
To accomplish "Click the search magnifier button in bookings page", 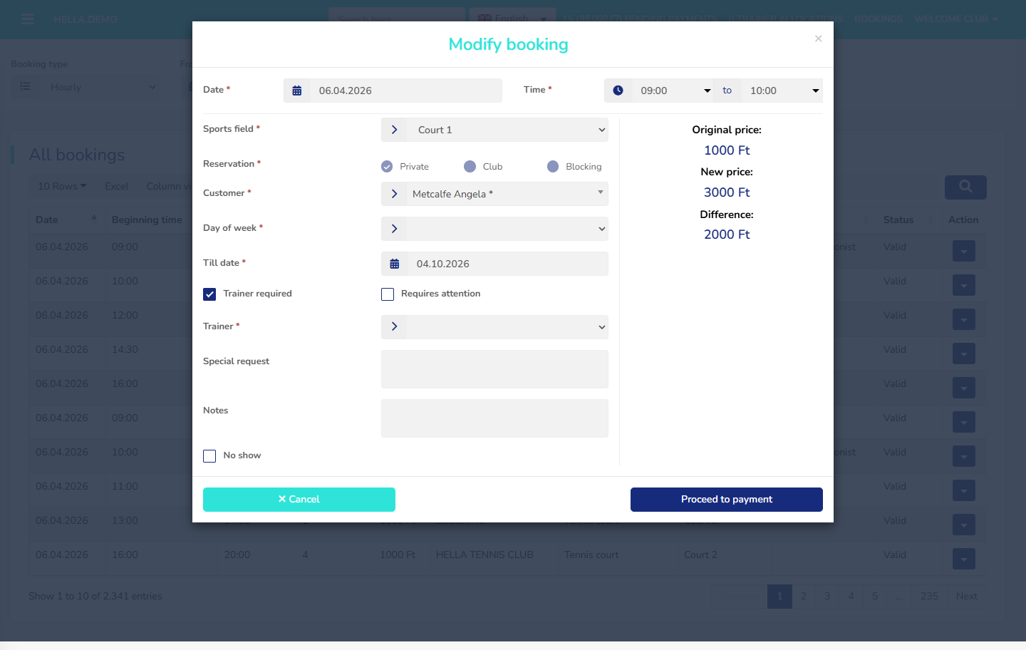I will [x=965, y=187].
